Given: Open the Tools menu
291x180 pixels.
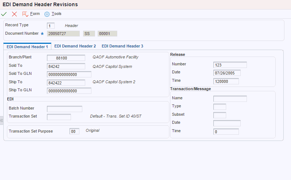Looking at the screenshot, I should pos(56,14).
